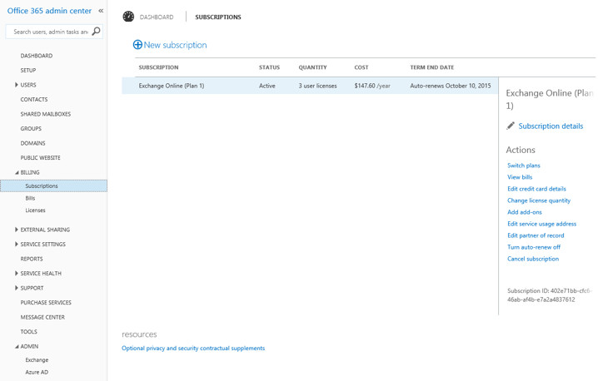Click SUBSCRIPTIONS breadcrumb heading
Viewport: 598px width, 381px height.
pos(218,17)
